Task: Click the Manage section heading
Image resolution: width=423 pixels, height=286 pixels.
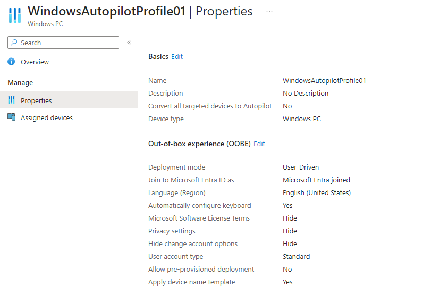Action: coord(20,83)
